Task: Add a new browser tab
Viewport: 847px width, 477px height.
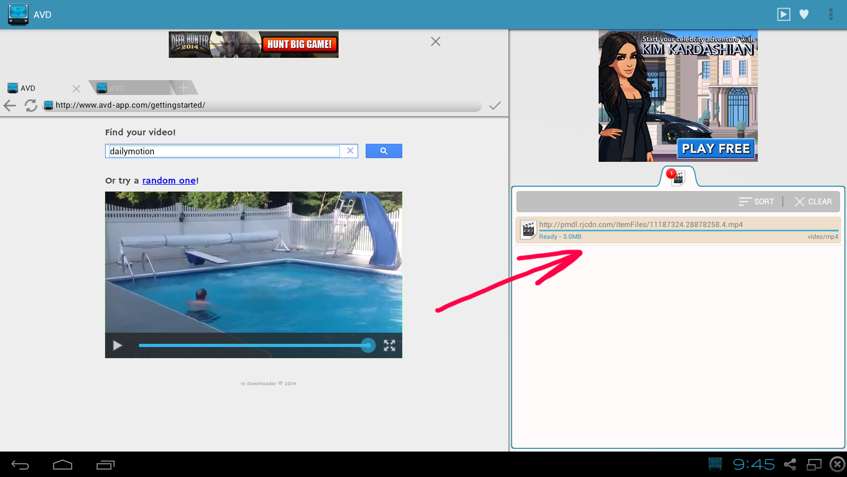Action: coord(184,88)
